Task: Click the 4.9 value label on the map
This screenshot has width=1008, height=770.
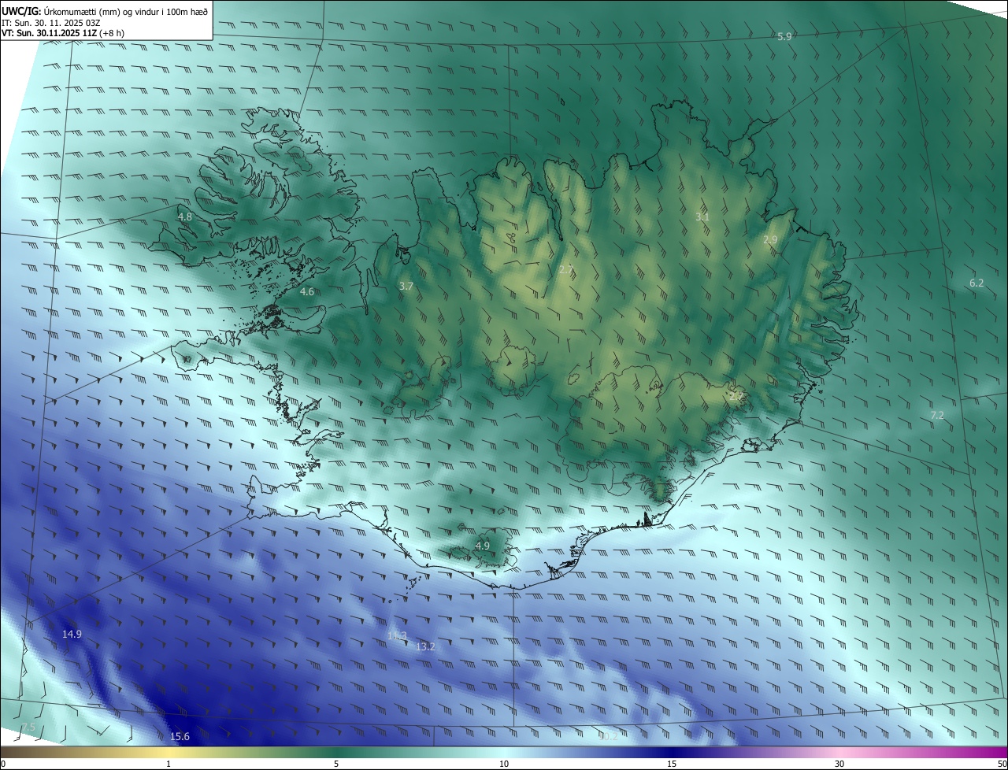Action: pyautogui.click(x=483, y=546)
